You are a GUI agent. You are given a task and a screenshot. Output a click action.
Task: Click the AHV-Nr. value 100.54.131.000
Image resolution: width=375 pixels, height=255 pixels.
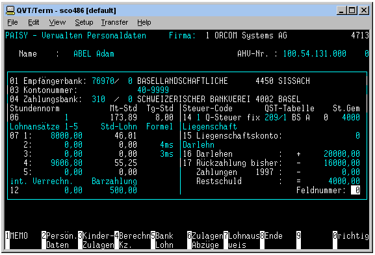(315, 53)
